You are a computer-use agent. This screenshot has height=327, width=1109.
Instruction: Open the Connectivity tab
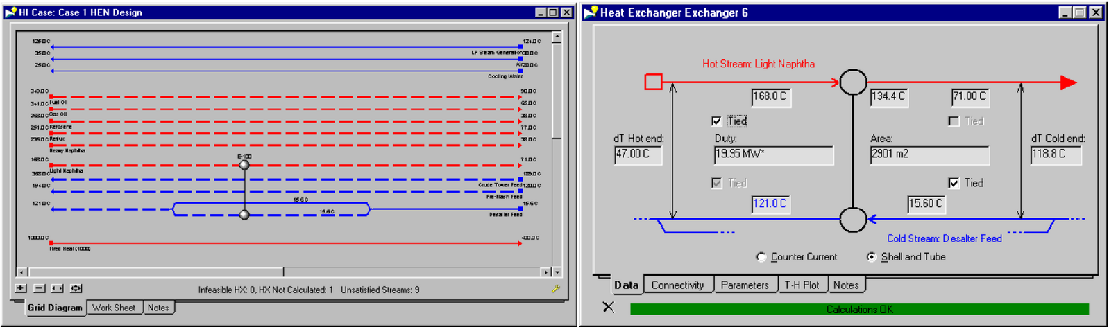coord(677,285)
